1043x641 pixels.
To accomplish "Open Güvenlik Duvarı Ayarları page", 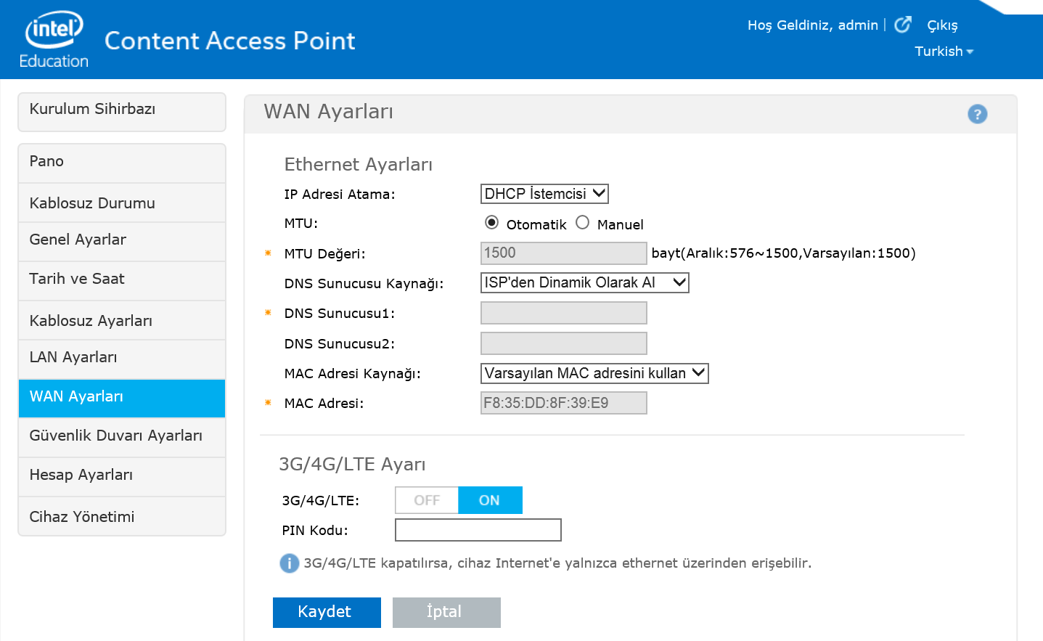I will point(122,438).
